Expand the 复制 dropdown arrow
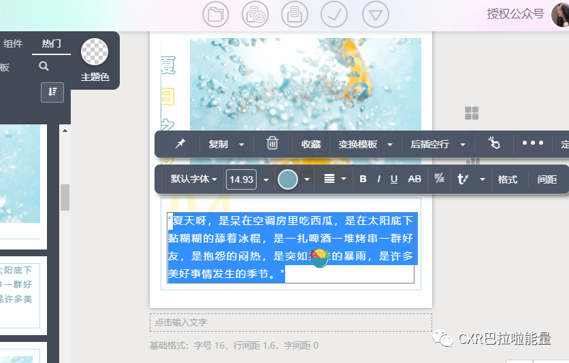Image resolution: width=569 pixels, height=363 pixels. [242, 145]
